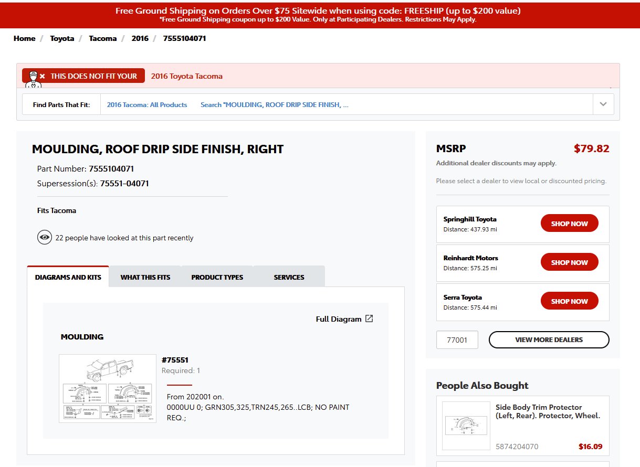Image resolution: width=640 pixels, height=467 pixels.
Task: Open Side Body Trim Protector product thumbnail
Action: (x=466, y=426)
